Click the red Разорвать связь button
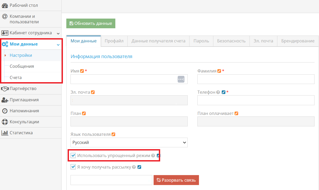 (x=176, y=180)
